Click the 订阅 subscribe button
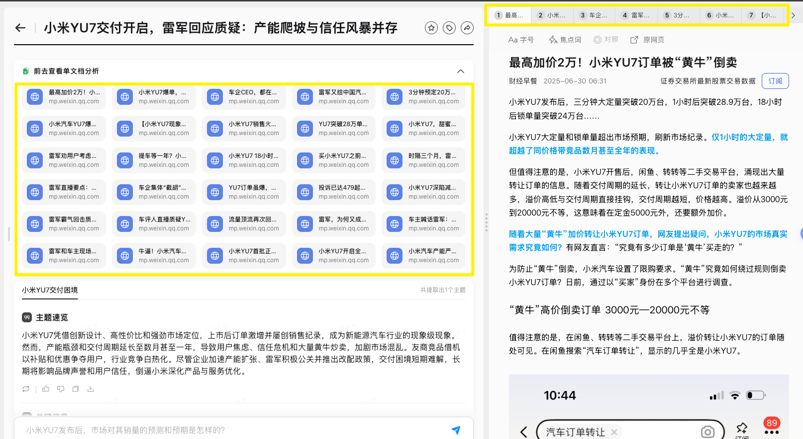Screen dimensions: 803x439 (x=775, y=81)
